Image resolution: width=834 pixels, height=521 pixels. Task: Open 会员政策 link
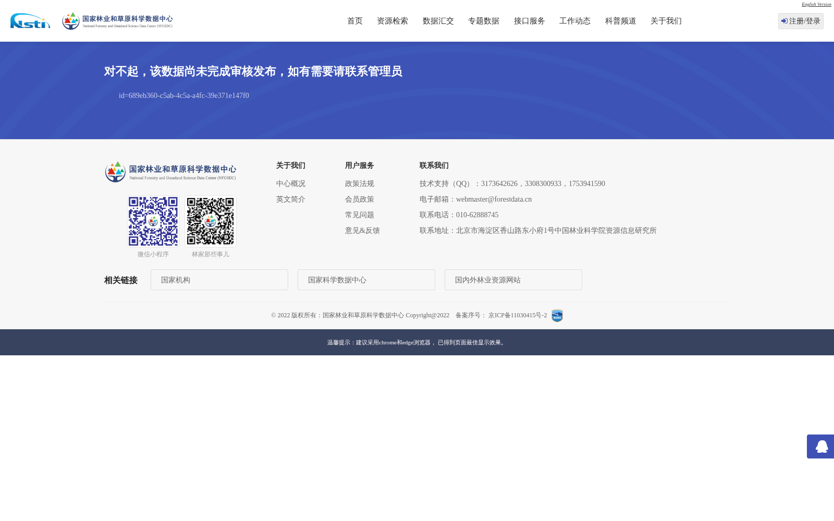(360, 200)
